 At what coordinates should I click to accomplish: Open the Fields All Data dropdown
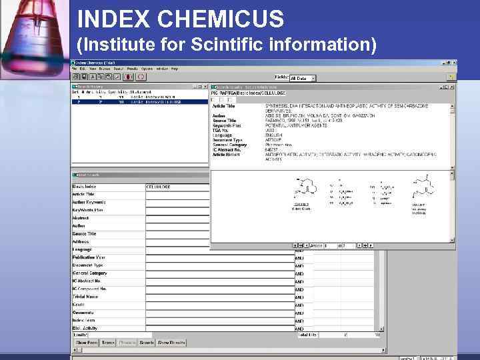[303, 79]
